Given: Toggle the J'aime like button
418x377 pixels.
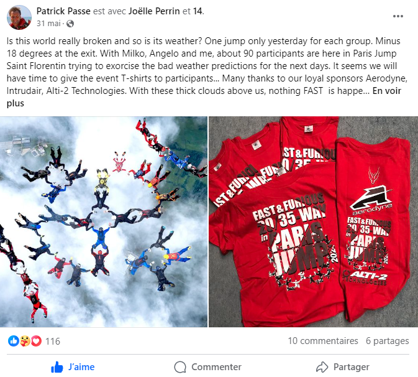Looking at the screenshot, I should [x=73, y=367].
